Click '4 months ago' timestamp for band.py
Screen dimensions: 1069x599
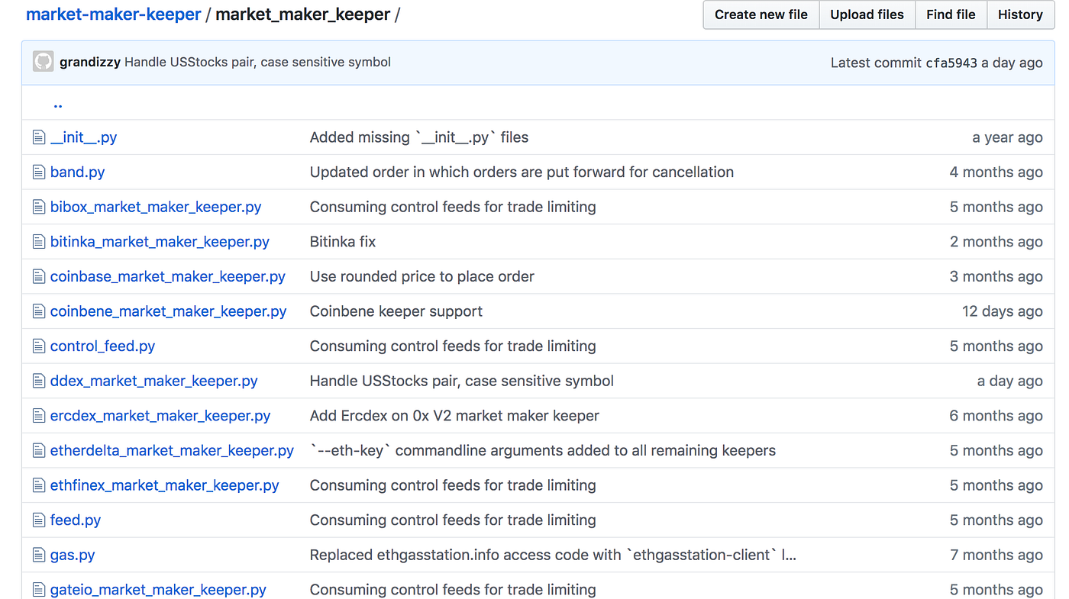click(996, 172)
